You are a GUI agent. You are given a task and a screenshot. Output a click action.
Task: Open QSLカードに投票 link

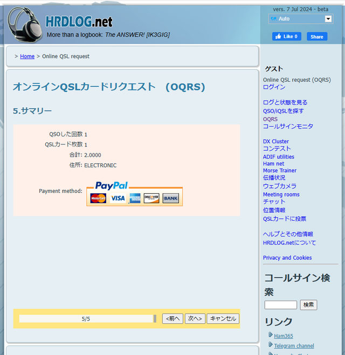tap(285, 219)
